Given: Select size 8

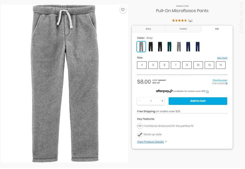Looking at the screenshot, I should (187, 65).
